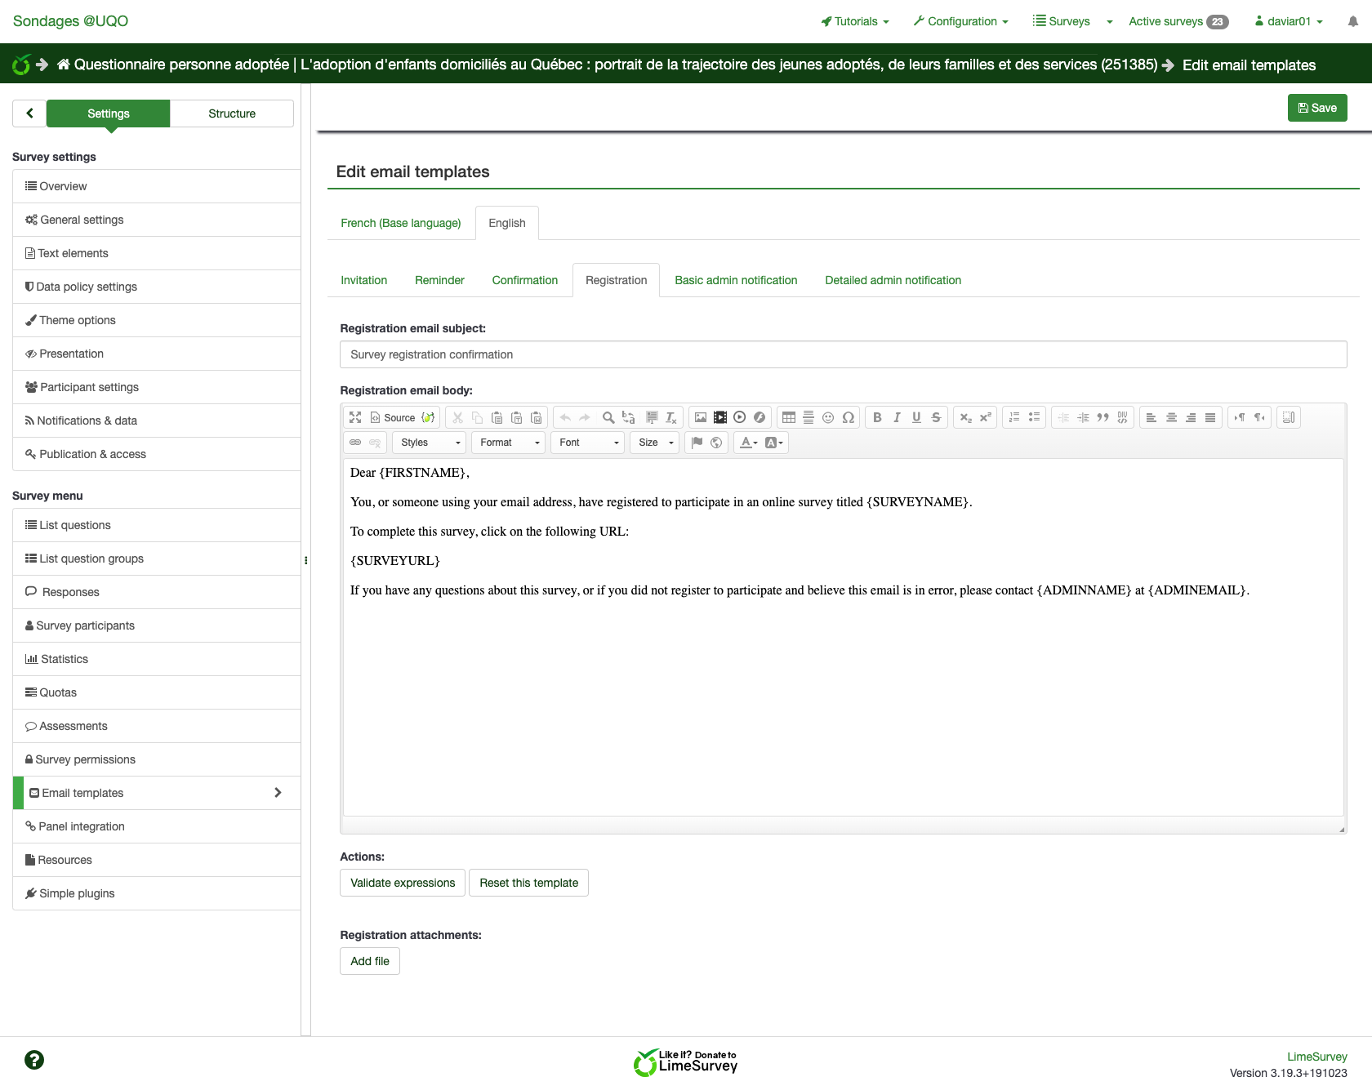Screen dimensions: 1372x1086
Task: Toggle bold formatting in the editor
Action: pos(877,417)
